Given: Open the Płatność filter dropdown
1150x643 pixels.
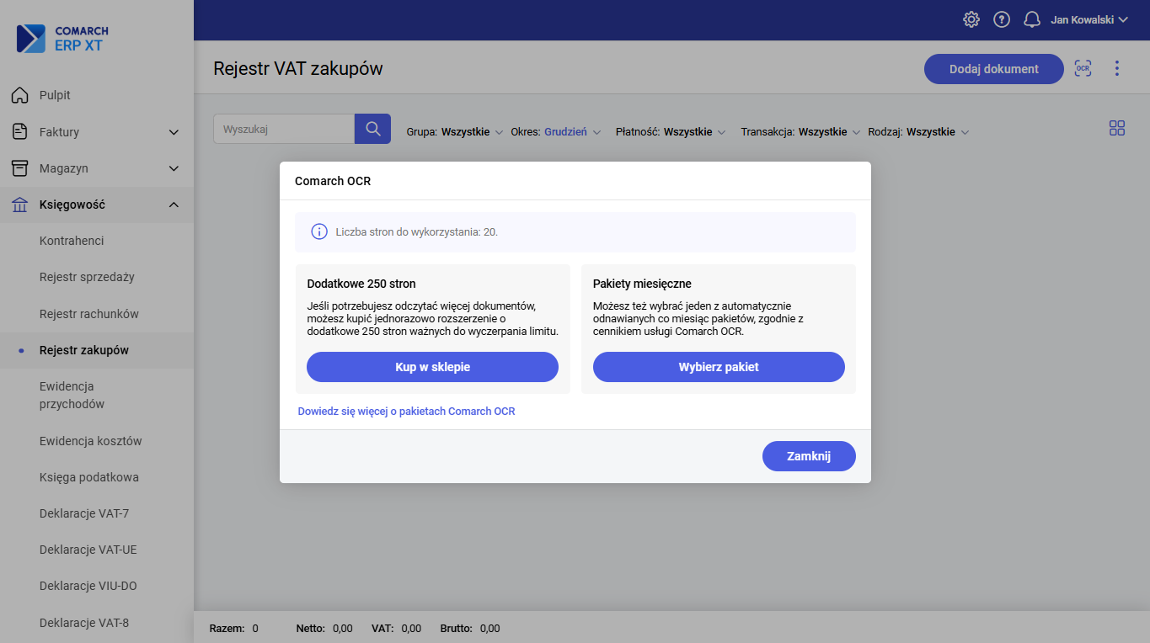Looking at the screenshot, I should tap(671, 132).
